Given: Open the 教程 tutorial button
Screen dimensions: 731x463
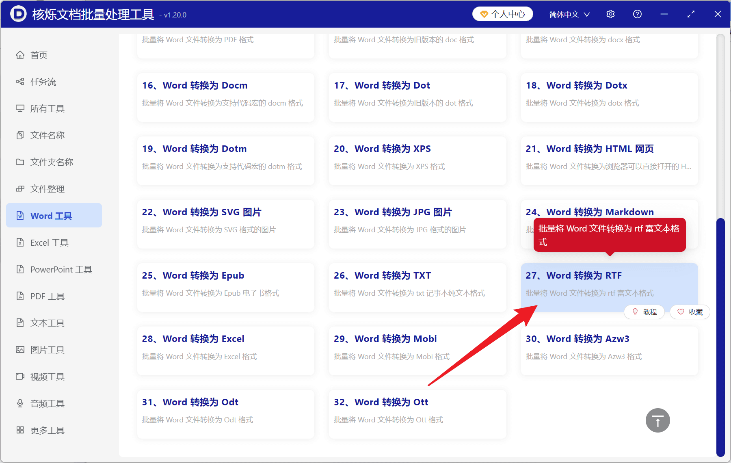Looking at the screenshot, I should 644,312.
